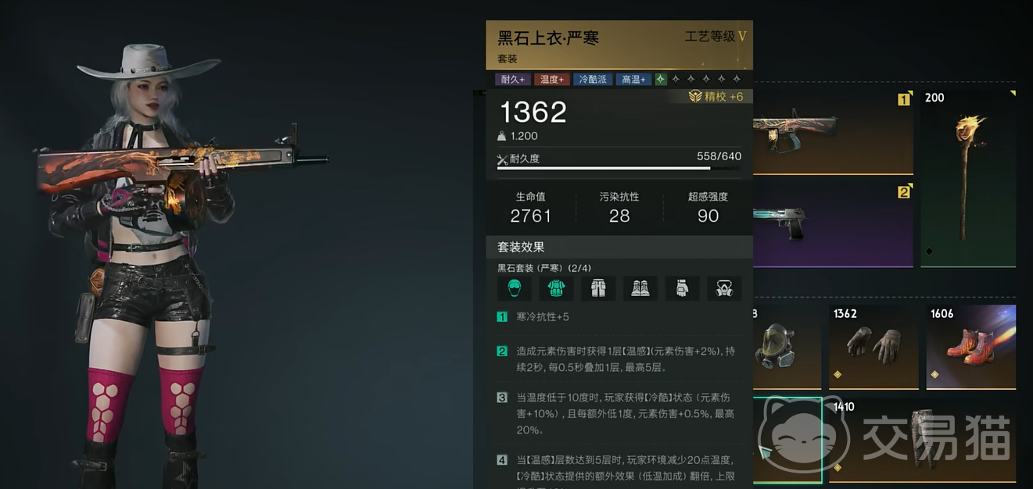
Task: Open weapon slot 1 rifle thumbnail
Action: pyautogui.click(x=833, y=131)
